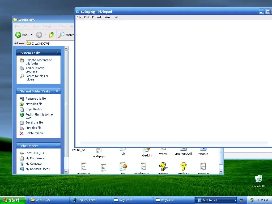Click the task pane scroll up arrow
Screen dimensions: 272x204
point(66,49)
